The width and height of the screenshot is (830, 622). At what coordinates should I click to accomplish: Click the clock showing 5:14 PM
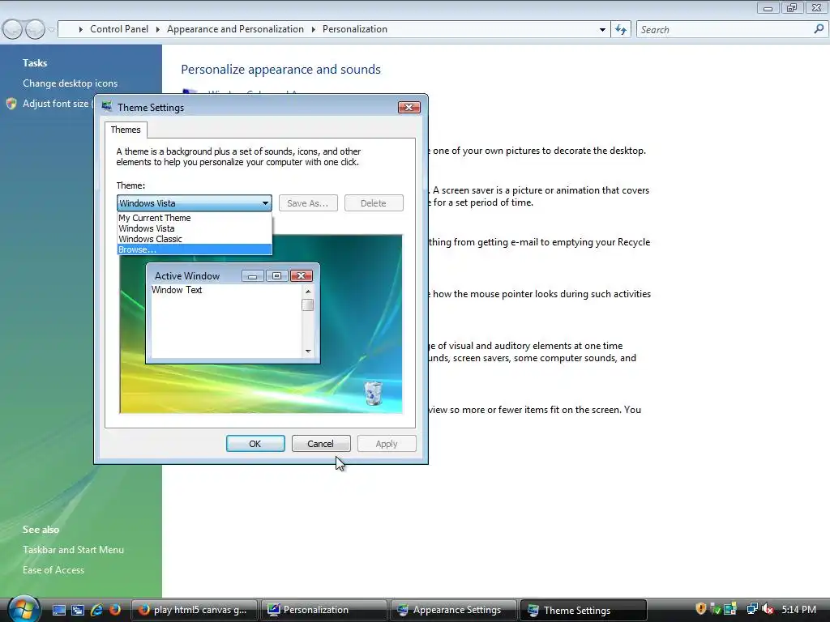(x=798, y=610)
